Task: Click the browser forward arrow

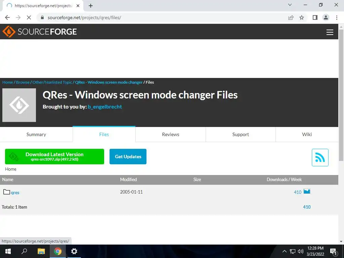Action: (x=18, y=17)
